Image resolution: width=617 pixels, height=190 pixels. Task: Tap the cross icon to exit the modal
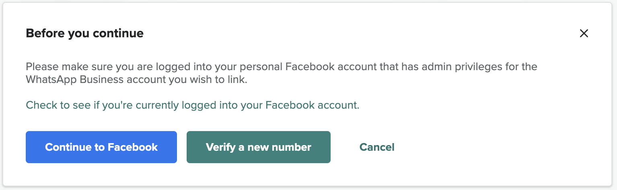pyautogui.click(x=584, y=33)
